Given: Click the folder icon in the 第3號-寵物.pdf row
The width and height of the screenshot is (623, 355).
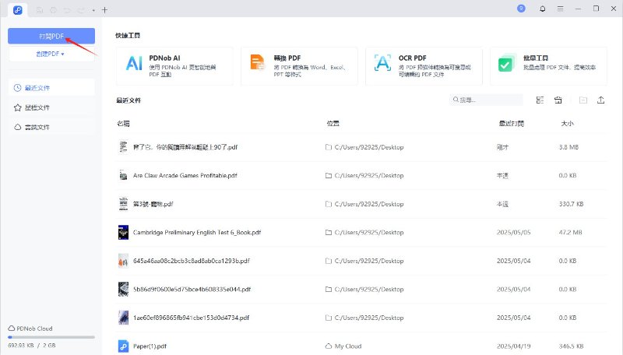Looking at the screenshot, I should click(x=329, y=204).
